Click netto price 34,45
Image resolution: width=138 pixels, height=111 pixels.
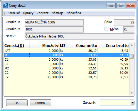92,55
